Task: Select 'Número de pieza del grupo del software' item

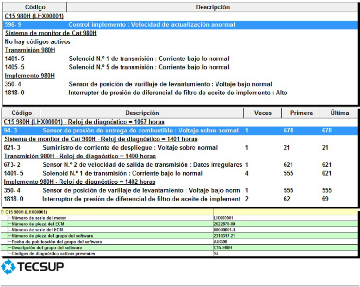Action: (52, 236)
